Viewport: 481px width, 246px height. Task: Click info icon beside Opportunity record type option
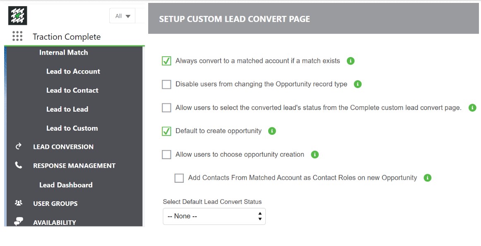pyautogui.click(x=358, y=84)
